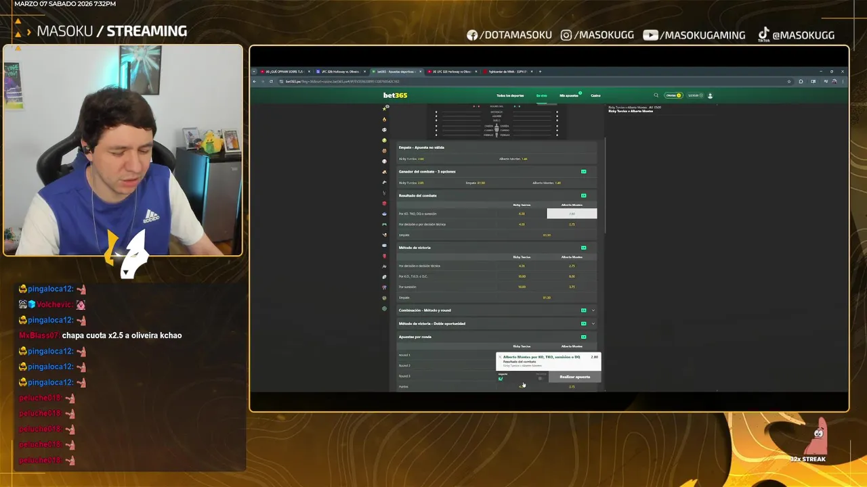
Task: Click the Bet Builder badge on Resultado del combate
Action: pos(583,195)
